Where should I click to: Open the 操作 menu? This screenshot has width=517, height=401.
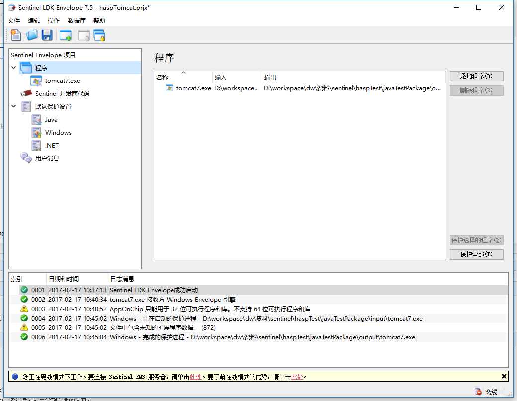tap(53, 20)
